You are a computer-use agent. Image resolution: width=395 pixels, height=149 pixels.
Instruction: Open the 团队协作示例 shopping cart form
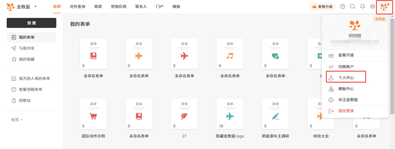click(93, 114)
